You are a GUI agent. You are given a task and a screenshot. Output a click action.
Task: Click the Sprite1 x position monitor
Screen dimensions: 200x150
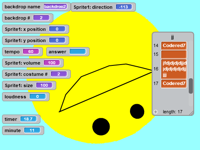click(35, 29)
